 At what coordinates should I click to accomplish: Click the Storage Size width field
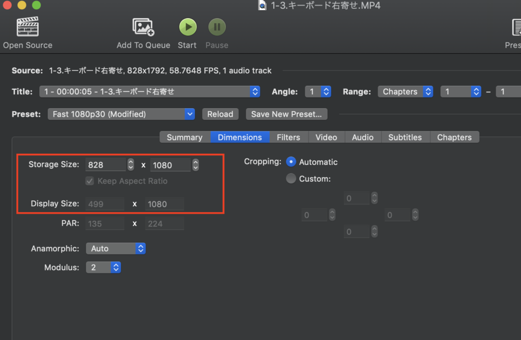tap(106, 165)
